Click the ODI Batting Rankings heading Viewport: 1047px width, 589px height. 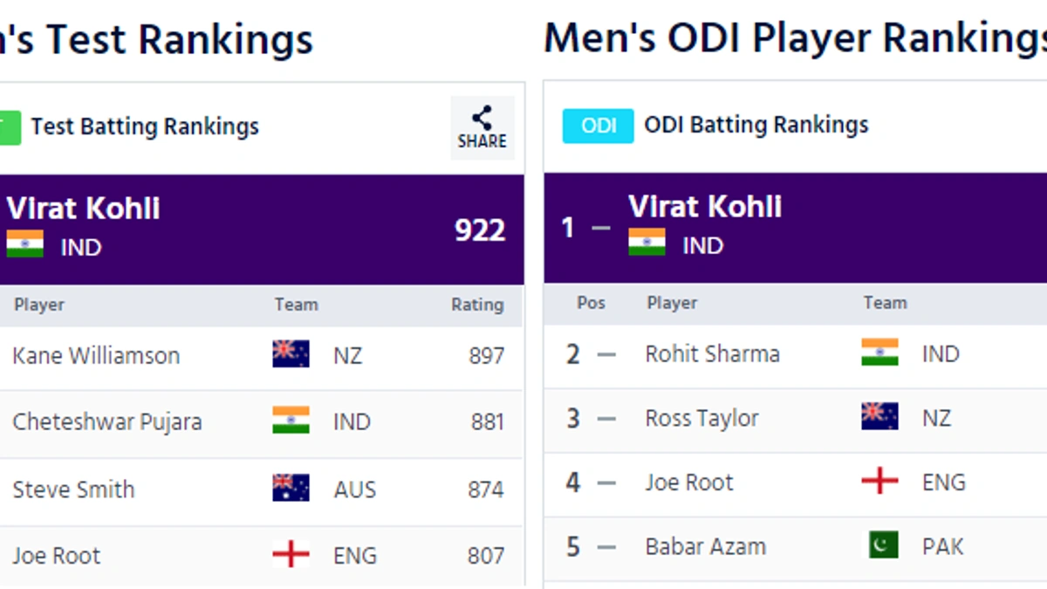(x=756, y=125)
